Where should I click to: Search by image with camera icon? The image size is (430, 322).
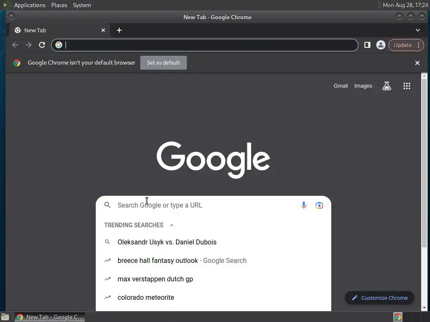point(319,205)
